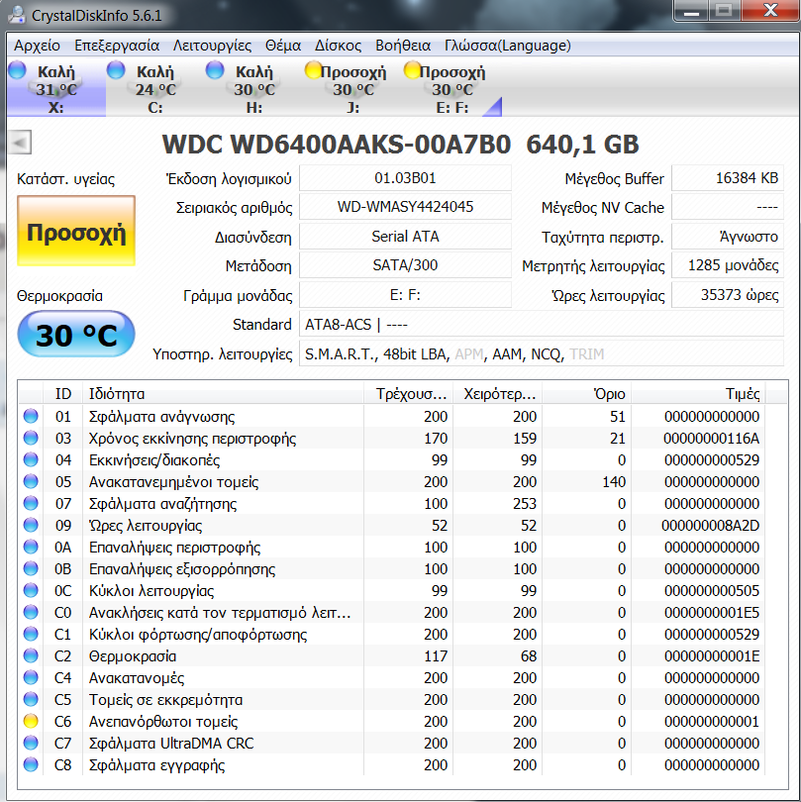Click the Serial ATA interface field
This screenshot has width=801, height=802.
[x=405, y=237]
